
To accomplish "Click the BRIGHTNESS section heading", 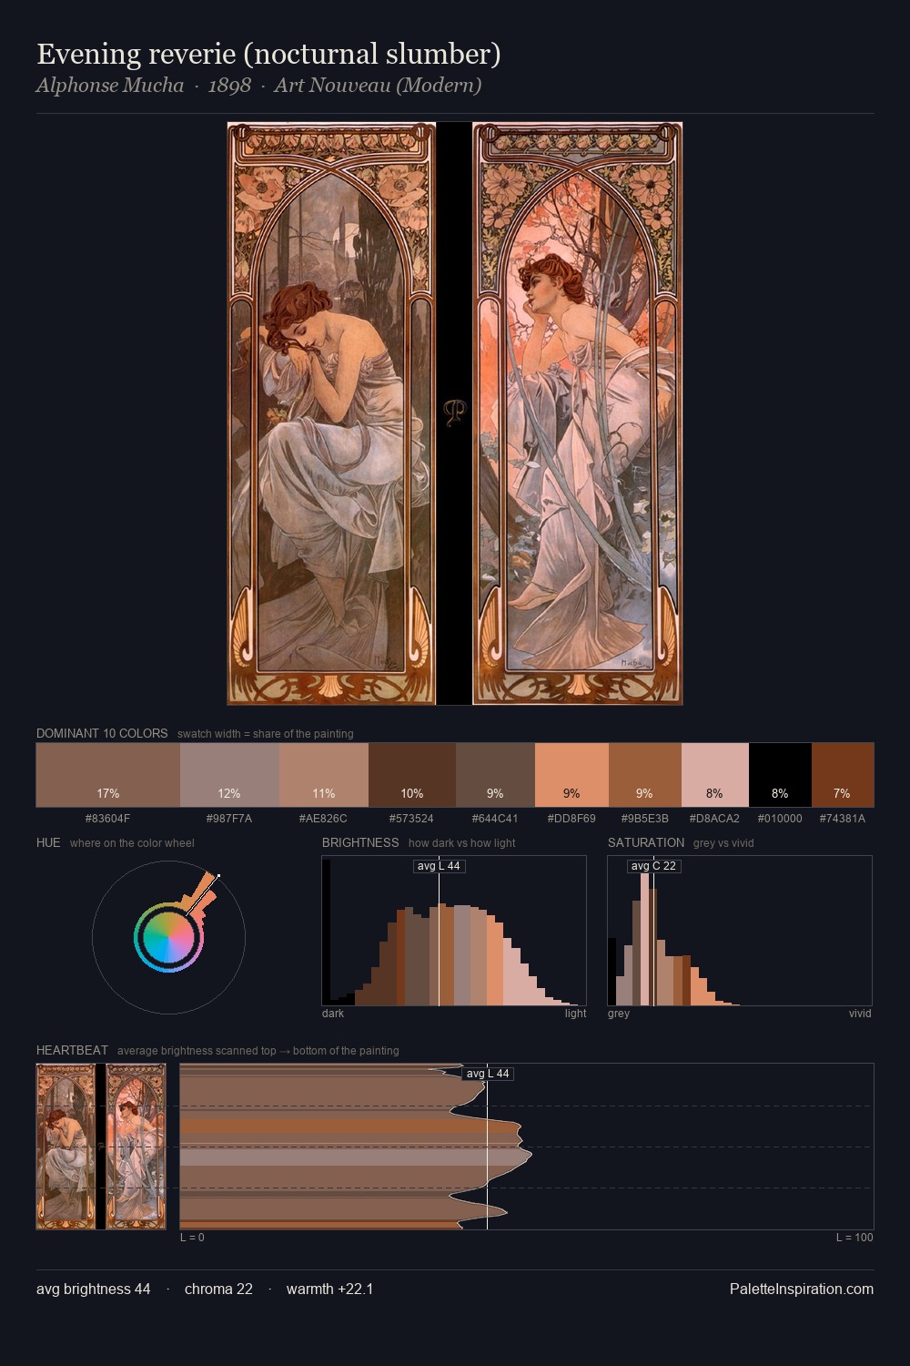I will pyautogui.click(x=360, y=842).
